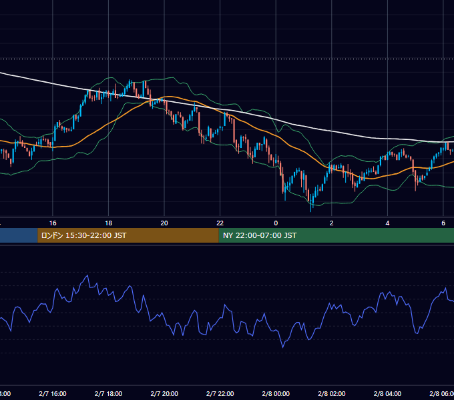Click hour label 2 on price chart axis
The width and height of the screenshot is (454, 400).
(x=332, y=223)
